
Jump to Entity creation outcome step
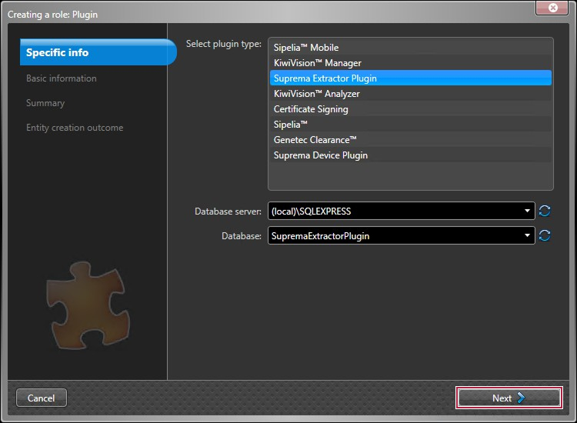(75, 128)
